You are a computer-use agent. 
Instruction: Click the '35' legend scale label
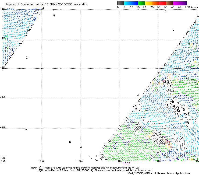pos(166,7)
